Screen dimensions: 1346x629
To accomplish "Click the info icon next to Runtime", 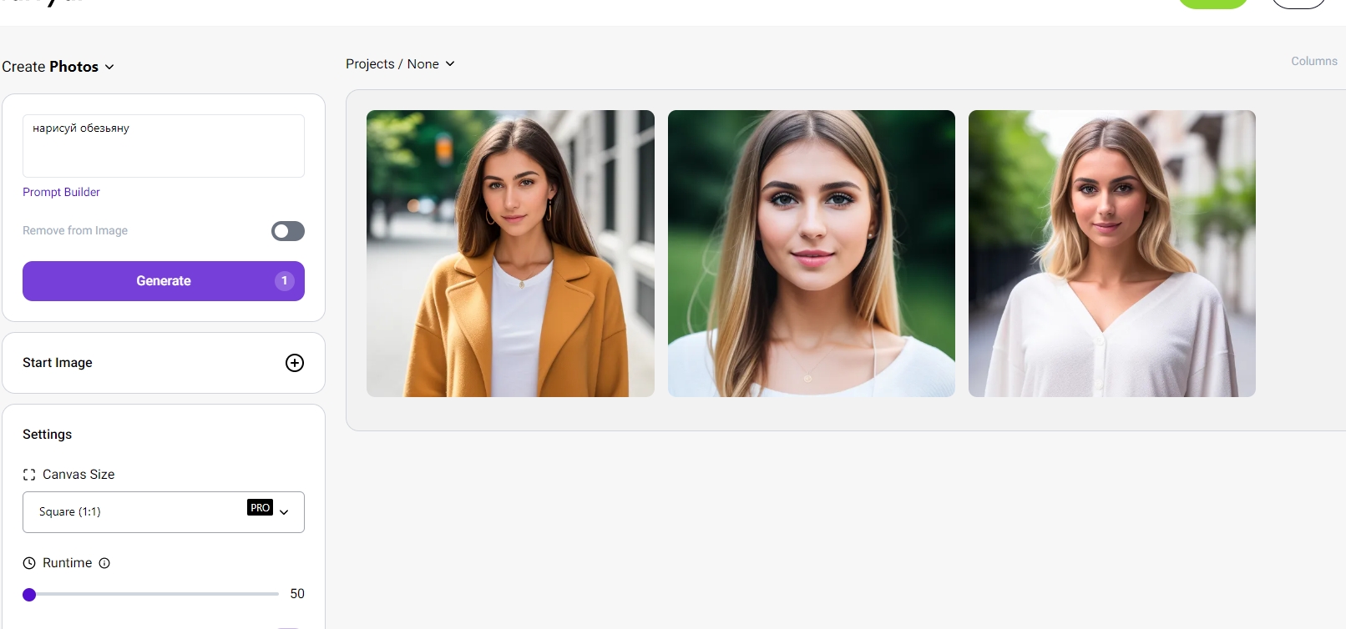I will click(x=104, y=563).
